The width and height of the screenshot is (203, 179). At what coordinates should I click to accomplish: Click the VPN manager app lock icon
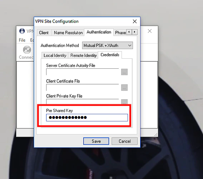point(22,31)
